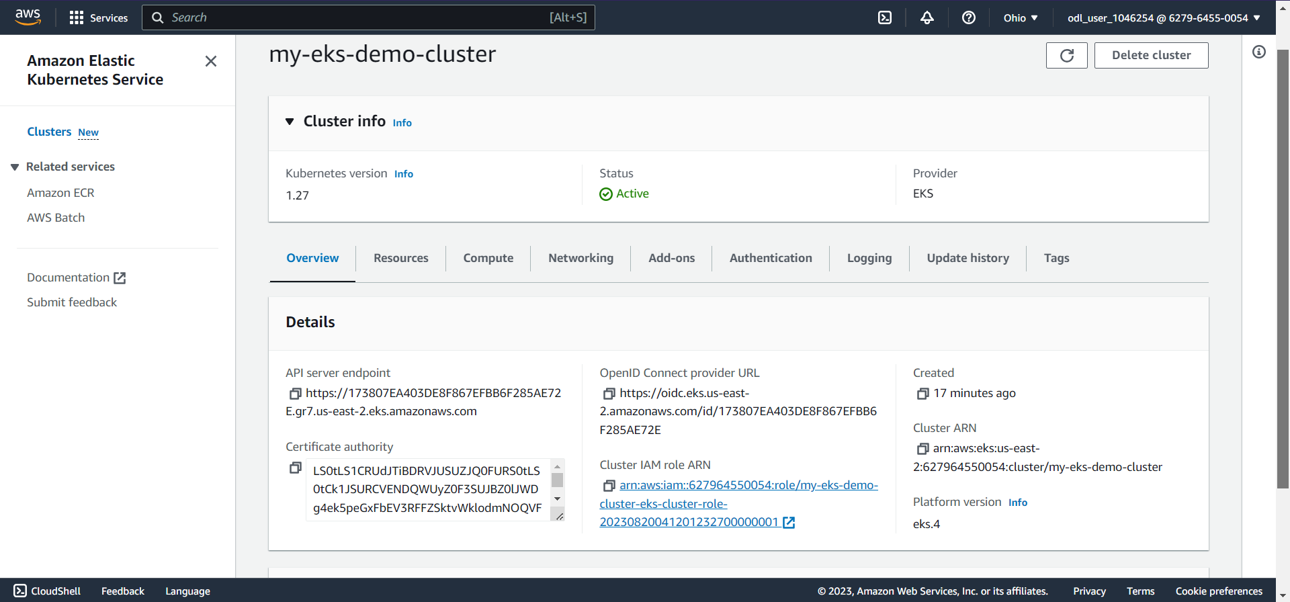Click Info next to Cluster info

pyautogui.click(x=402, y=123)
